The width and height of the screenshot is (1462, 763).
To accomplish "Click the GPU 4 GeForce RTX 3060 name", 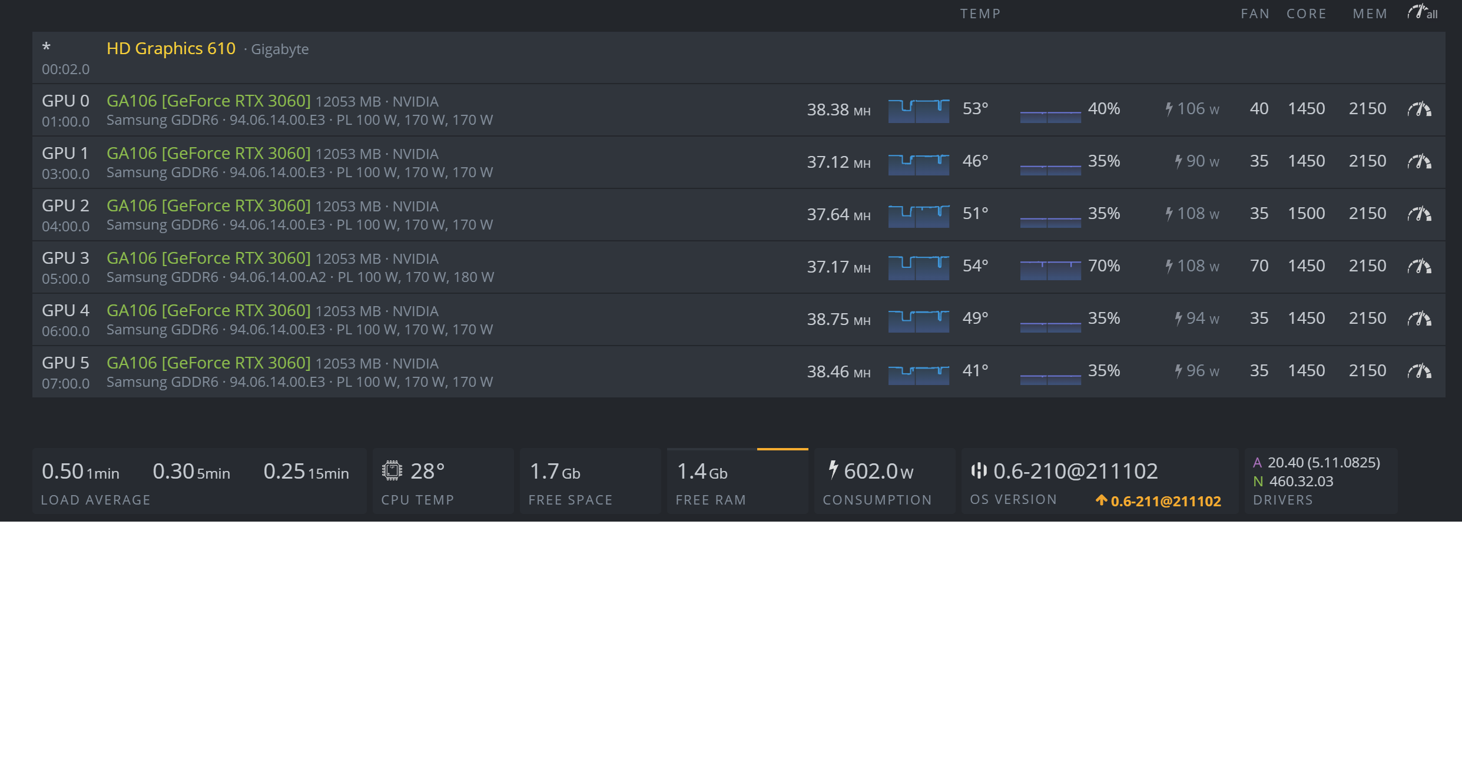I will [x=208, y=310].
